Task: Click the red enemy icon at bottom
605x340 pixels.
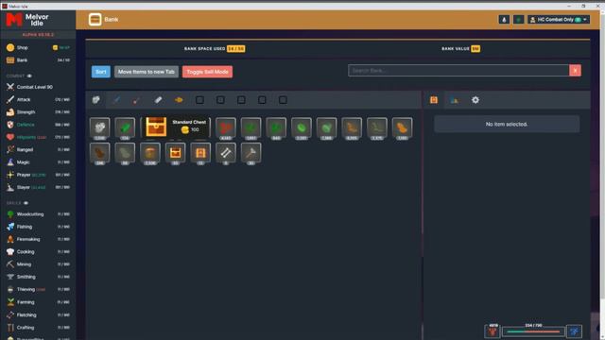Action: coord(493,331)
